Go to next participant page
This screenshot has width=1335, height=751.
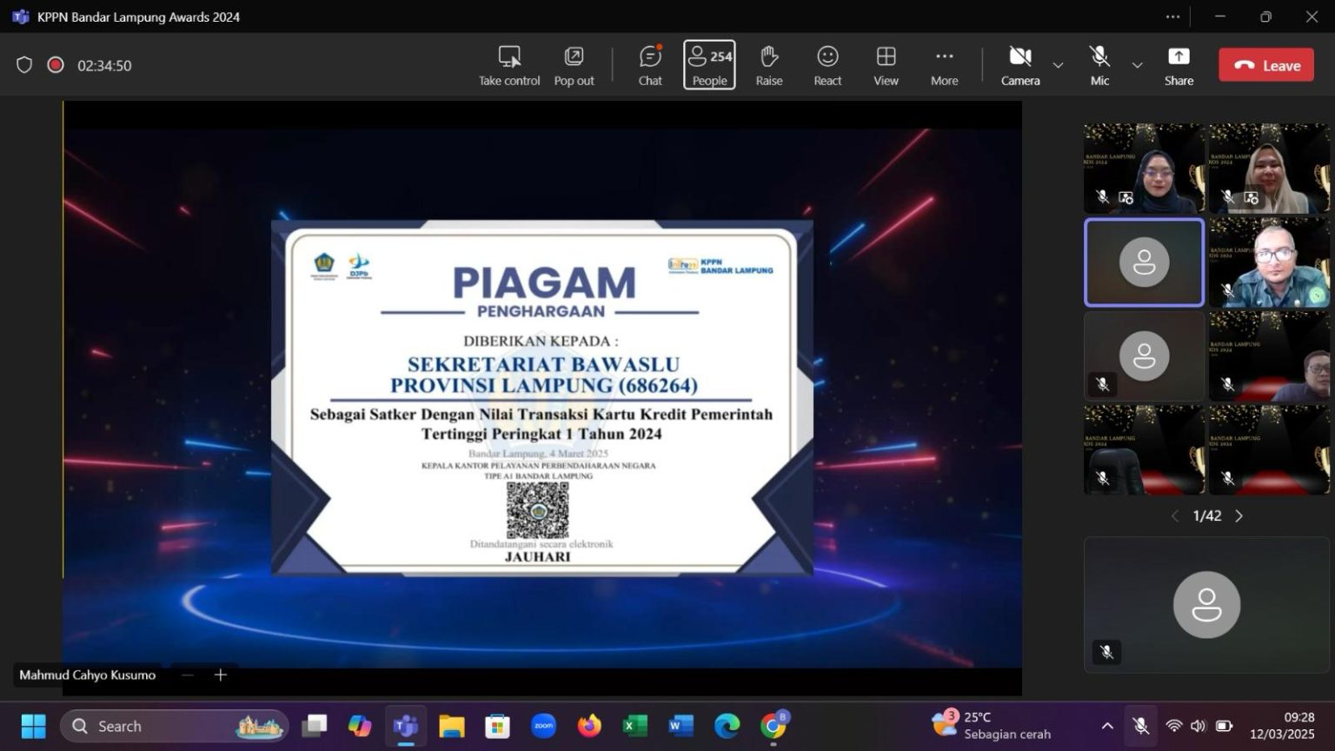(1239, 516)
